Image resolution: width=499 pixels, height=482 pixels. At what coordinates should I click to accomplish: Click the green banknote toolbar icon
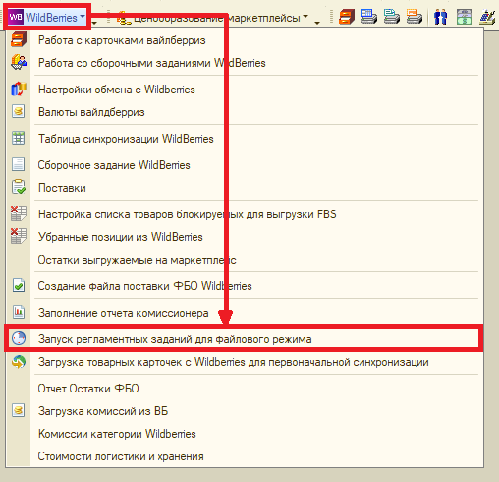pos(465,17)
